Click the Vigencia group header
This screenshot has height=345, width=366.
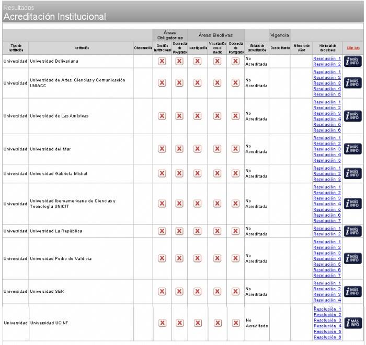[x=279, y=35]
